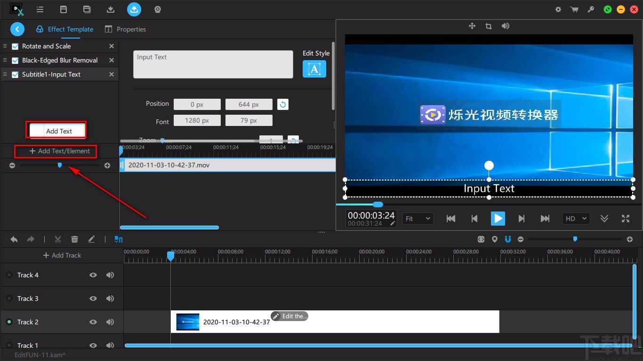
Task: Hide Track 4 using its eye icon
Action: pyautogui.click(x=93, y=275)
